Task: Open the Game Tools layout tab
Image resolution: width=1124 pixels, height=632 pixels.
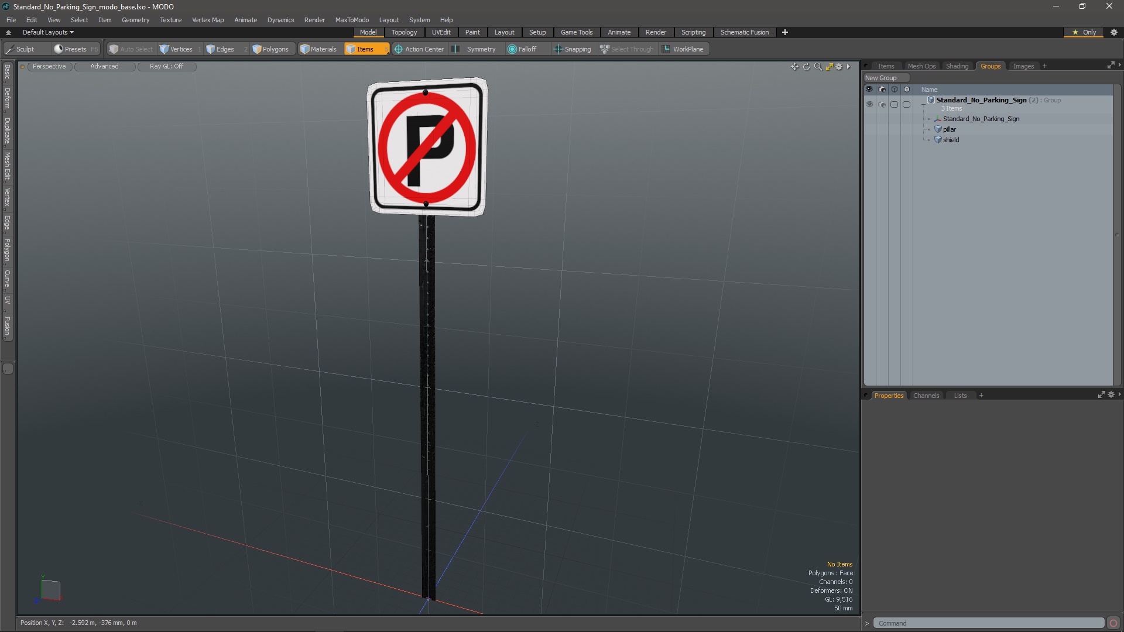Action: 577,32
